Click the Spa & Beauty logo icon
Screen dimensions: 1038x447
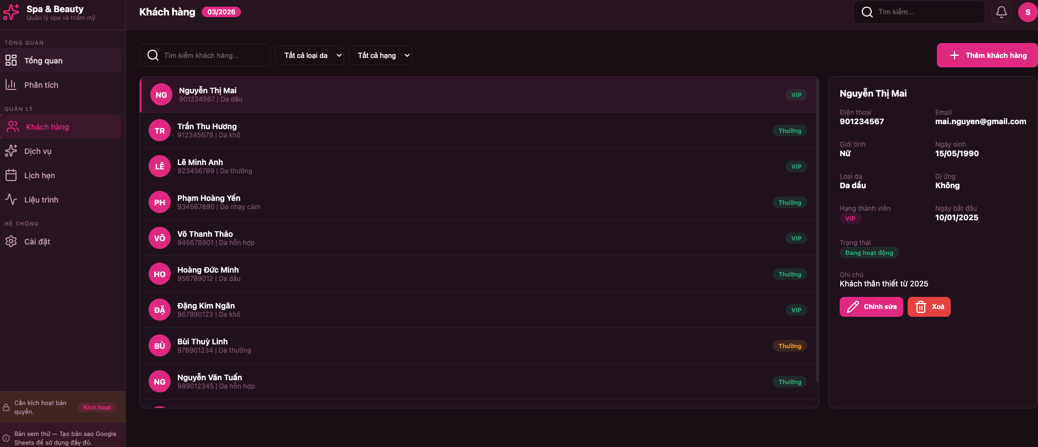[11, 12]
